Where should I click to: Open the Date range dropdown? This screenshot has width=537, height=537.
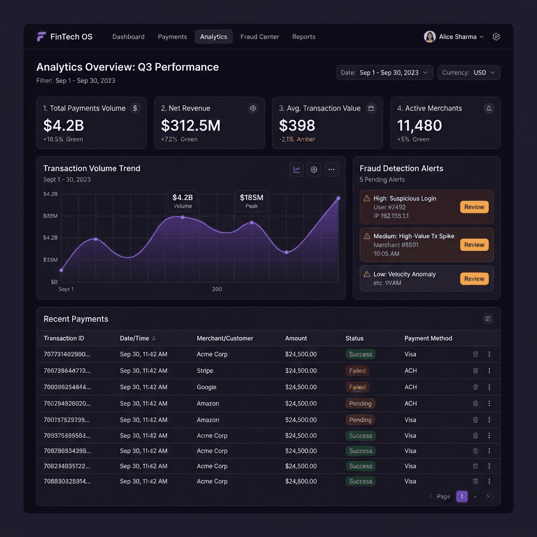click(x=384, y=72)
